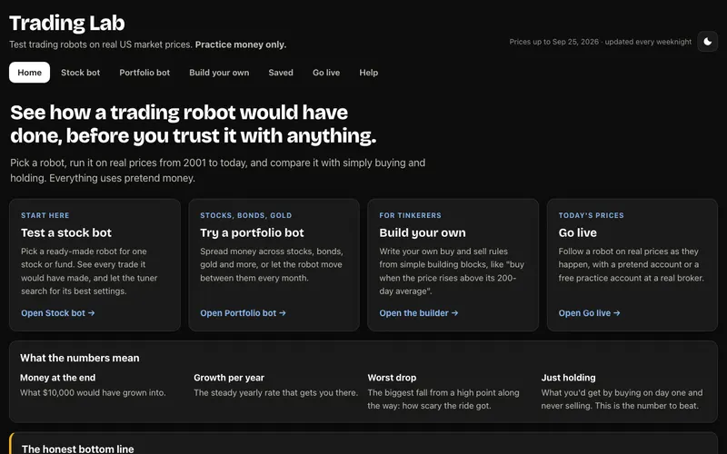Open the Help tab
727x454 pixels.
click(x=369, y=73)
